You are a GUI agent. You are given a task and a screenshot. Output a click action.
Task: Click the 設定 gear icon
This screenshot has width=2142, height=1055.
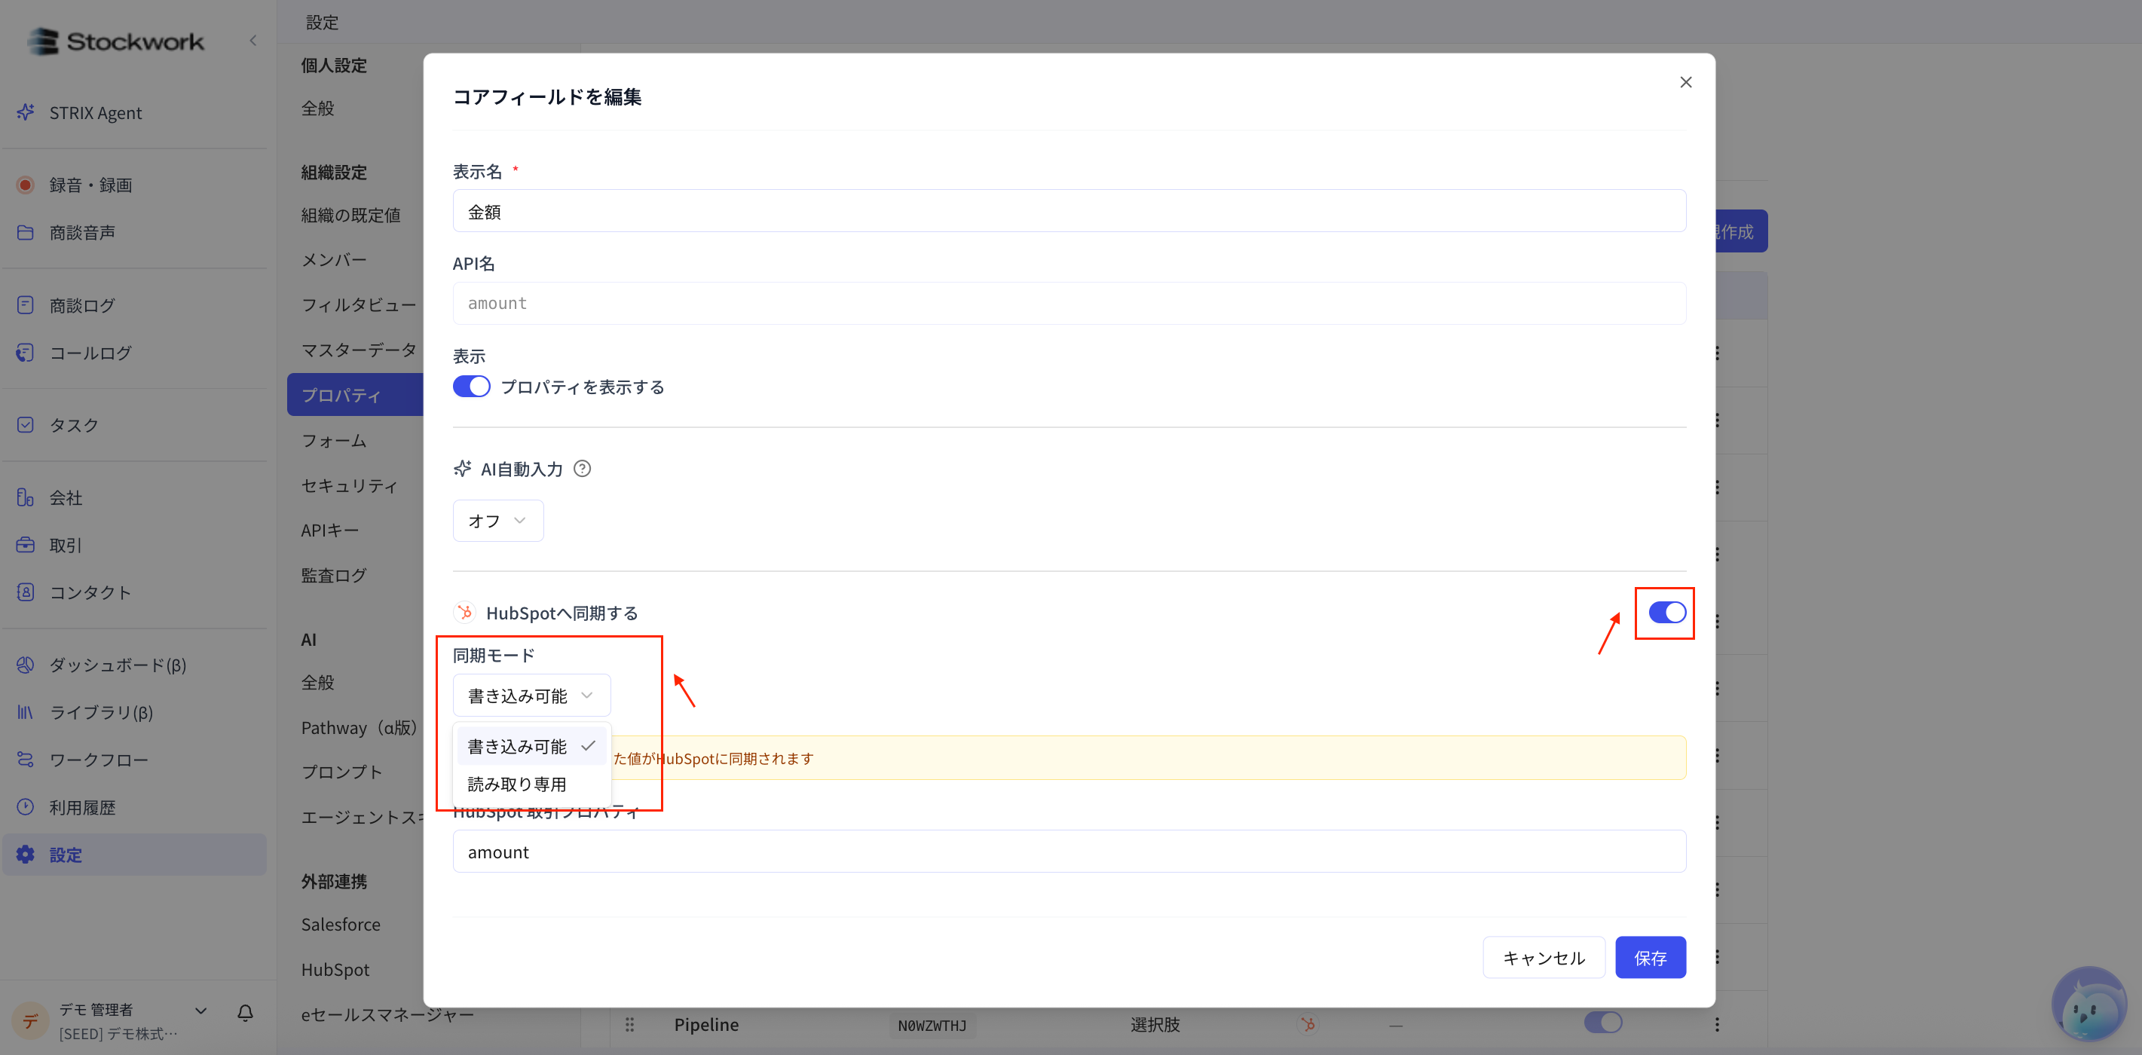coord(26,855)
